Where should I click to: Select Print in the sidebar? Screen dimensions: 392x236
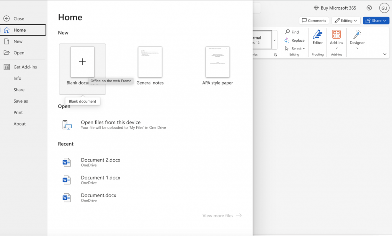tap(18, 113)
